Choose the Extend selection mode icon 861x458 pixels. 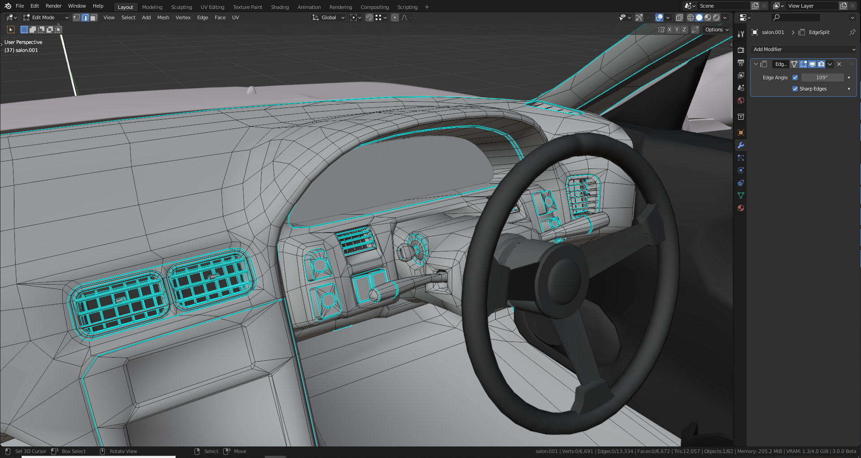[x=33, y=30]
